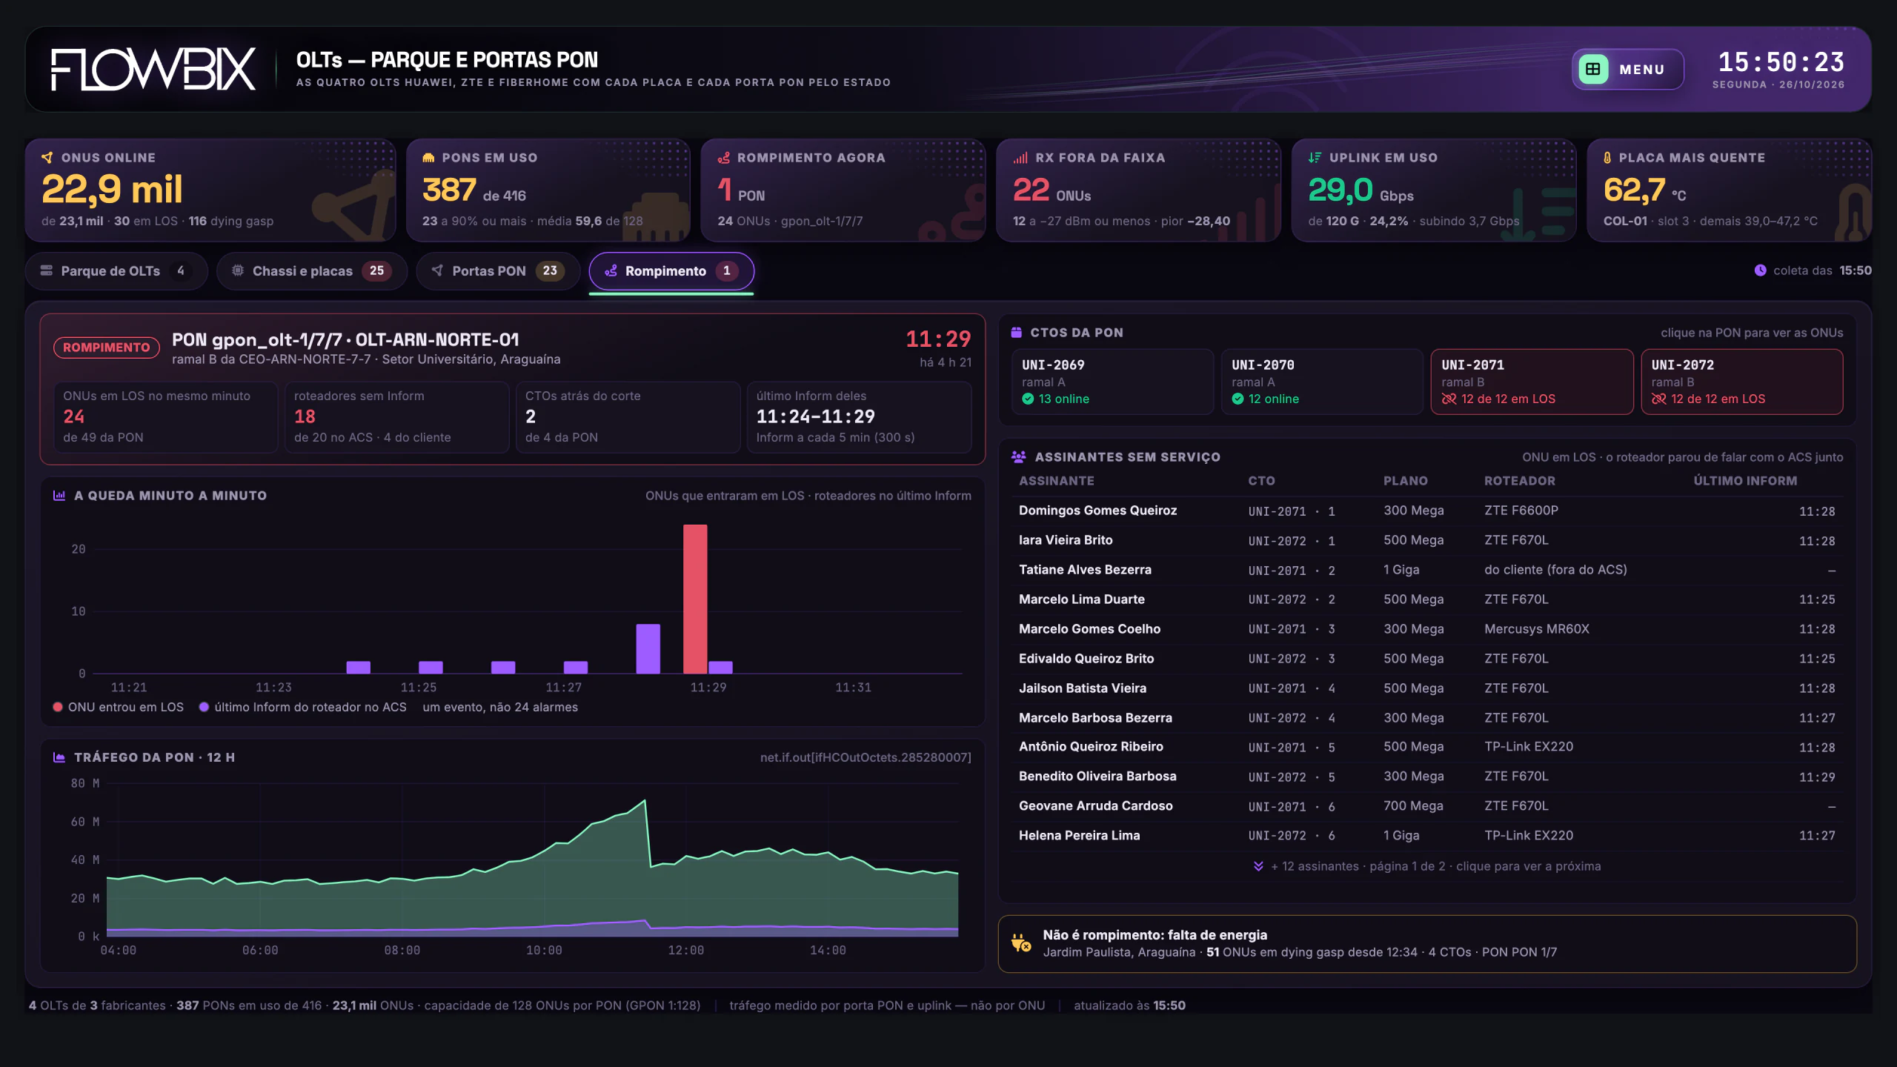Open the falta de energia alert banner
The height and width of the screenshot is (1067, 1897).
click(x=1427, y=944)
